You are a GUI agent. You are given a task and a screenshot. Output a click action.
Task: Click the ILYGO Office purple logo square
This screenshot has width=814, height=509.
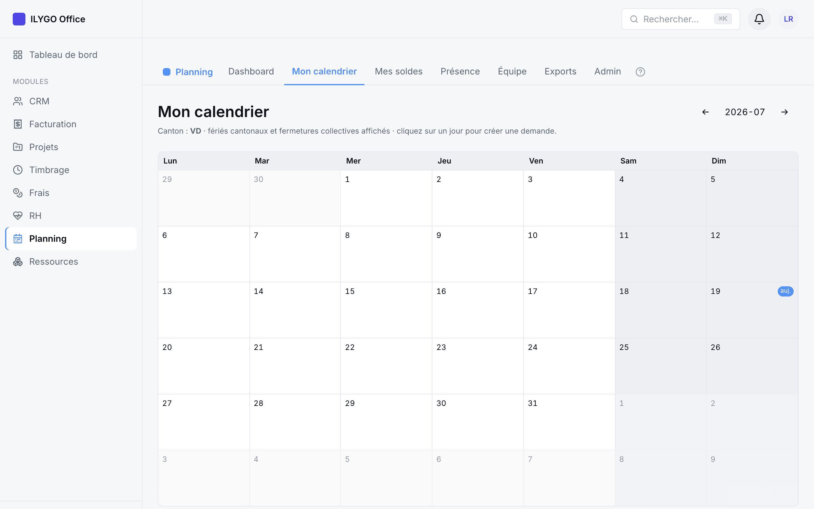point(19,19)
